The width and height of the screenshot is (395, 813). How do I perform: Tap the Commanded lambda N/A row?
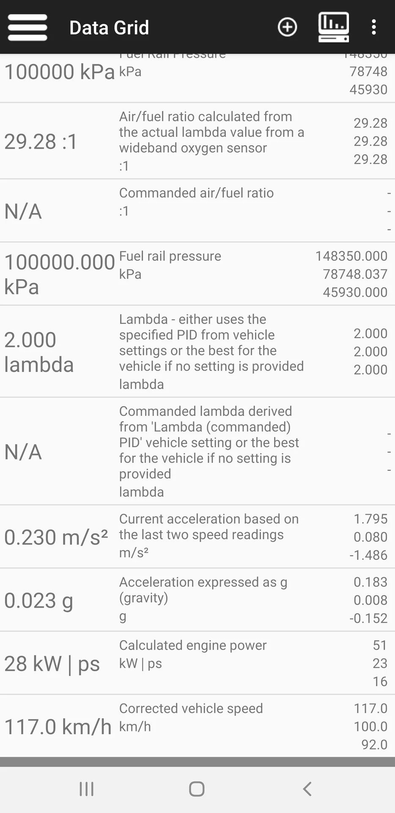(197, 451)
